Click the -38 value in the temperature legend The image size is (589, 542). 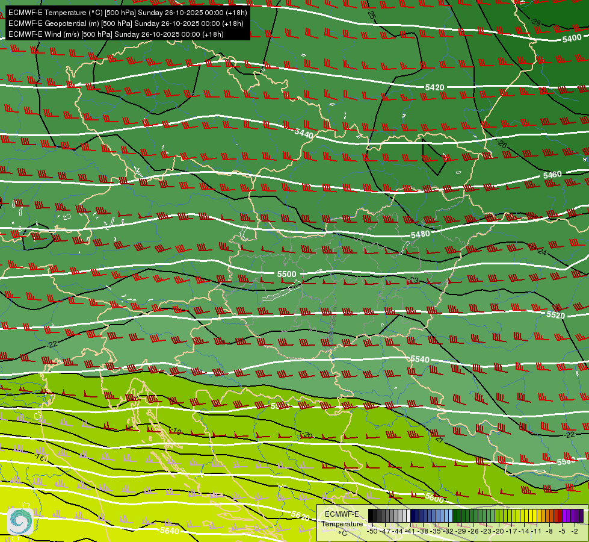[x=422, y=532]
